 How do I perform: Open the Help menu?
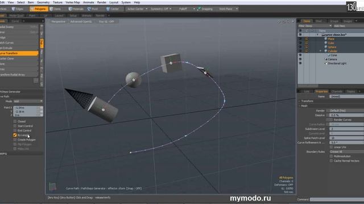click(x=136, y=2)
